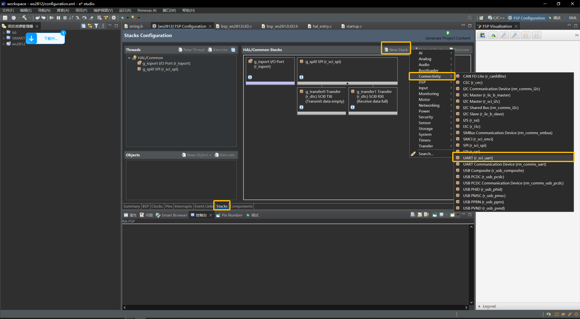Click the blue download arrow icon
This screenshot has height=319, width=580.
tap(31, 38)
